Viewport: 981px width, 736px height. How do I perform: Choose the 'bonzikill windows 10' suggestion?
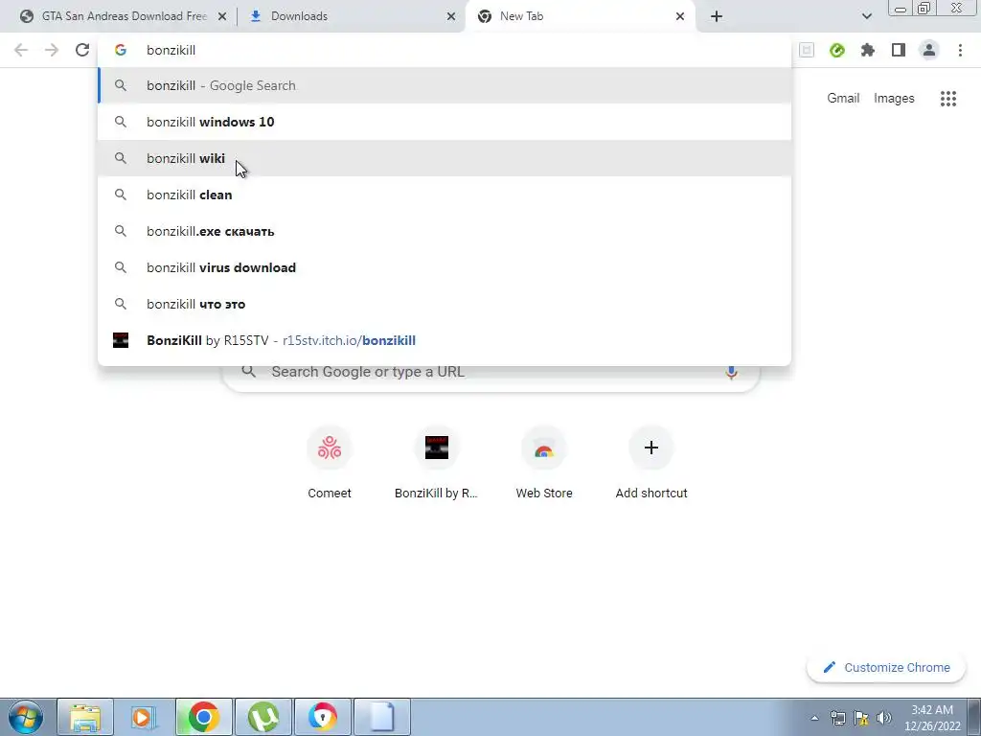point(445,122)
